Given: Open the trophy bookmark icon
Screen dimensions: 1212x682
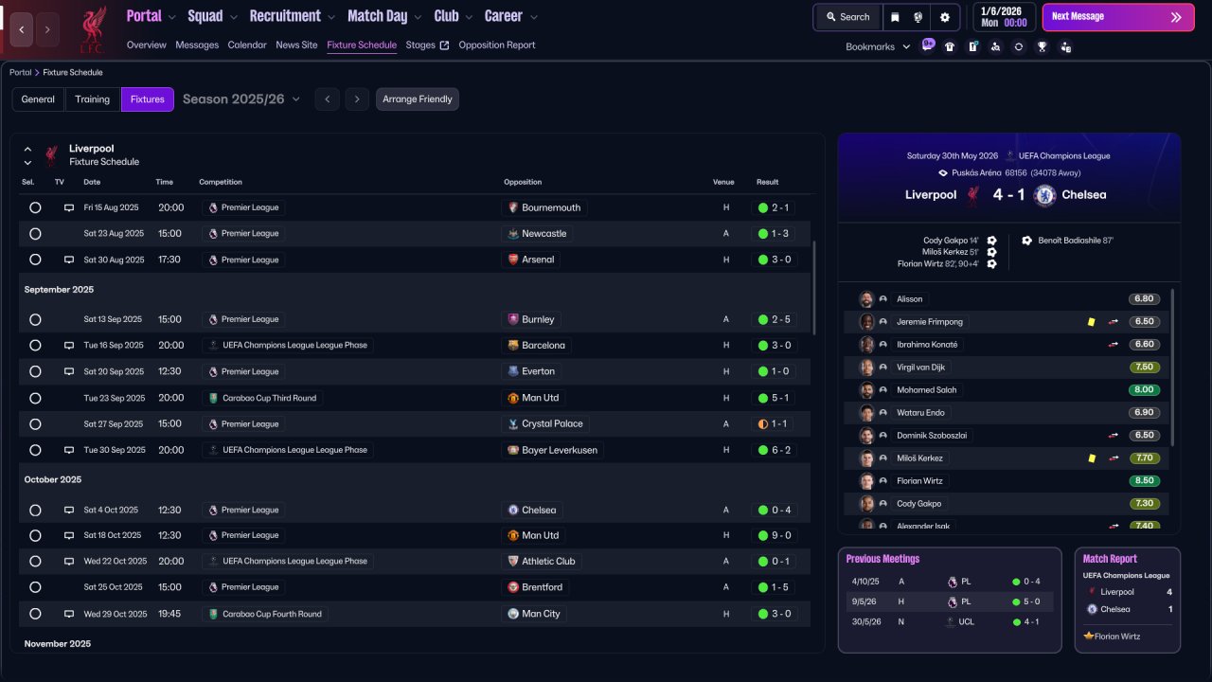Looking at the screenshot, I should [1042, 46].
